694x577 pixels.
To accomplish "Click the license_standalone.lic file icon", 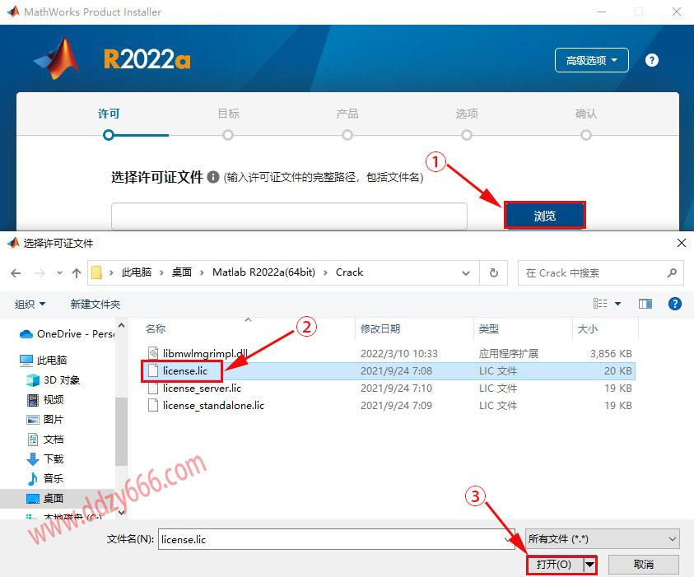I will (153, 405).
